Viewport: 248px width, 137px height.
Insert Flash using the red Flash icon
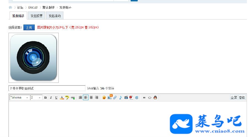coord(131,98)
